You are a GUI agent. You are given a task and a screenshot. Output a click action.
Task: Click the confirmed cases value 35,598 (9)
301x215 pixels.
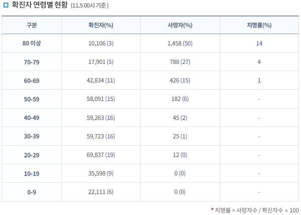point(101,173)
